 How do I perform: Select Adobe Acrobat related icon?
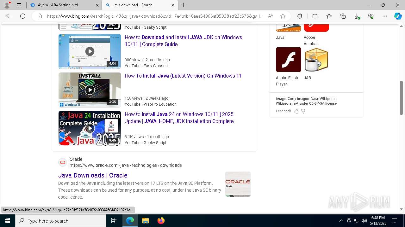pyautogui.click(x=316, y=28)
